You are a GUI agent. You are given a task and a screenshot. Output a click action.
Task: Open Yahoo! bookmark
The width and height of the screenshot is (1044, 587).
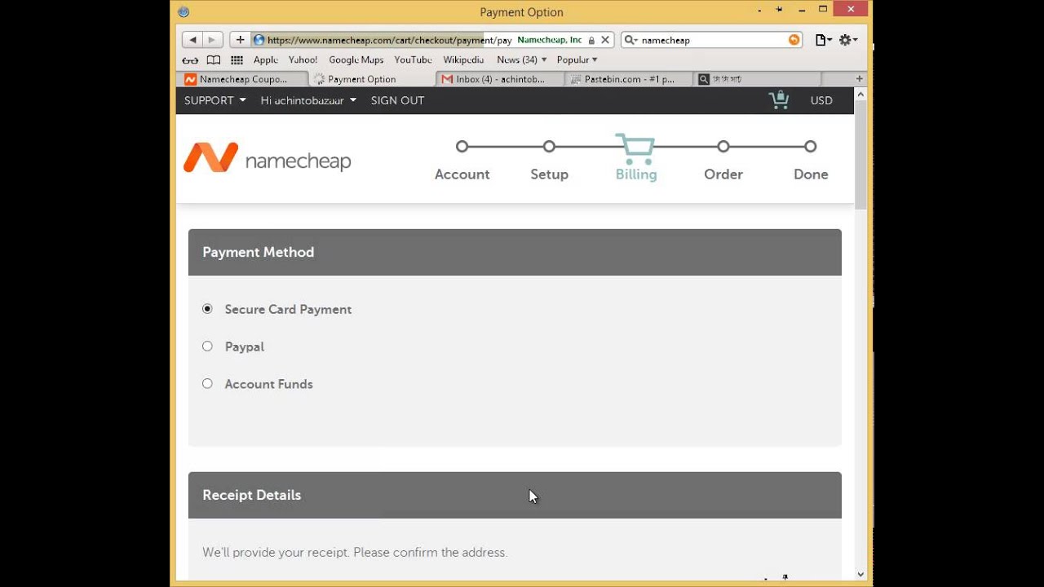pos(303,60)
